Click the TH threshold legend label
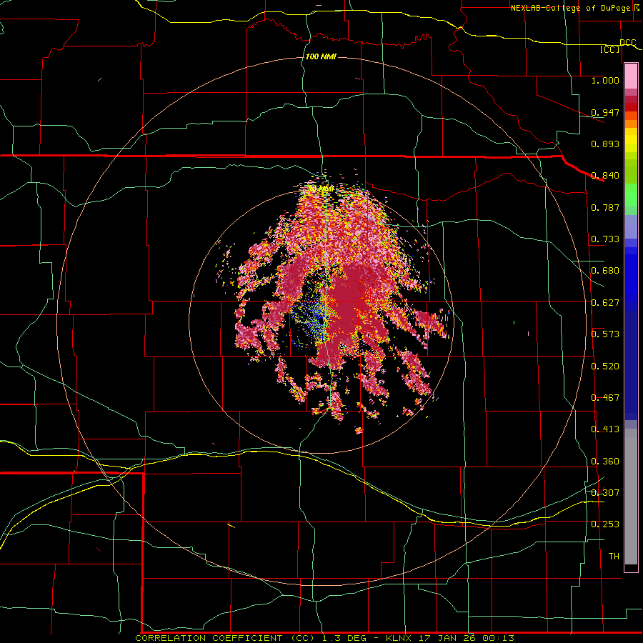 pos(614,556)
